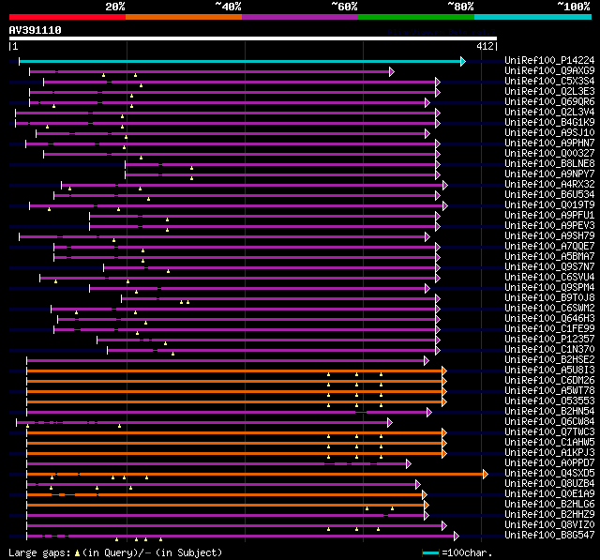Screen dimensions: 600x560
Task: Select the UniRef100_A5WT78 hit
Action: tap(549, 391)
